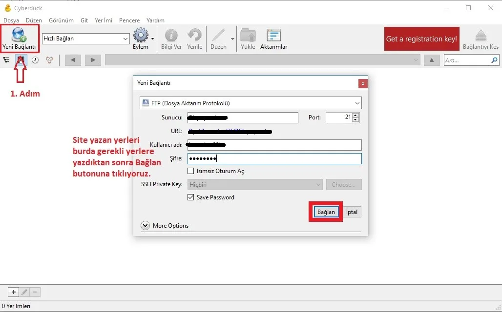Decrease the port number stepper
The height and width of the screenshot is (312, 502).
tap(356, 120)
